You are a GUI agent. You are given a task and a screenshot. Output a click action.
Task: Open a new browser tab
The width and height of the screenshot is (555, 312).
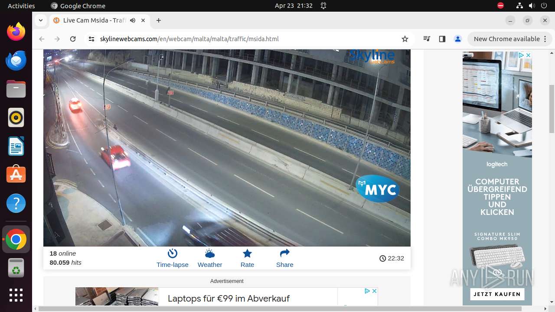159,20
